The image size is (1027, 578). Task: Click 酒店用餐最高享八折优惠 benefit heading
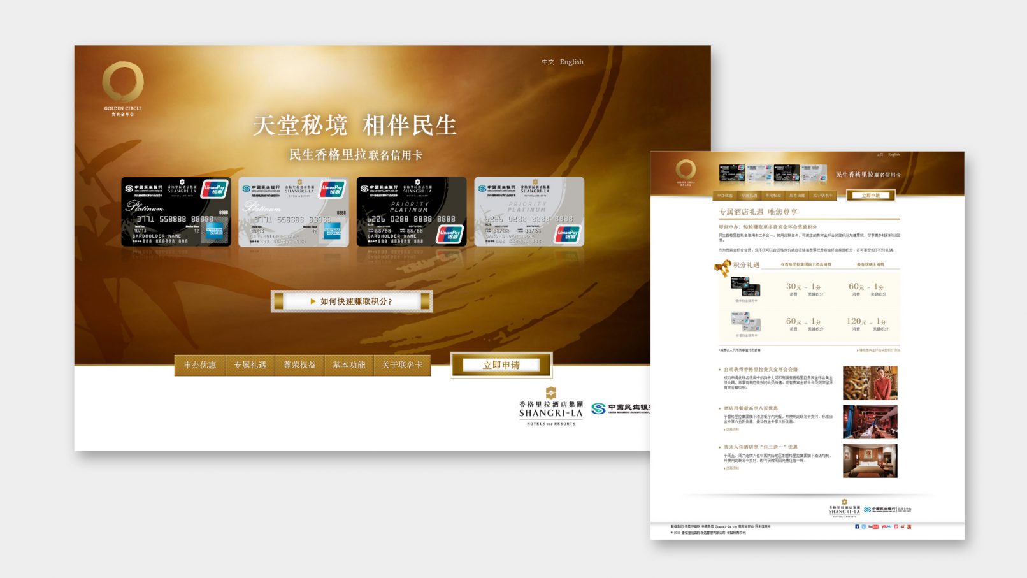pos(750,408)
